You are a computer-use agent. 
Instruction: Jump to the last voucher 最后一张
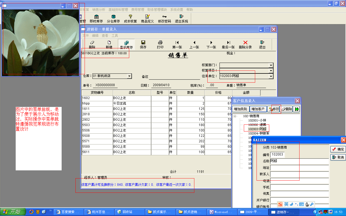click(x=228, y=45)
